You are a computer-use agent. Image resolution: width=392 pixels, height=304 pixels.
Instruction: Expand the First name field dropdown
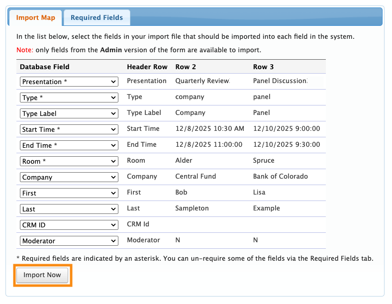[x=69, y=193]
